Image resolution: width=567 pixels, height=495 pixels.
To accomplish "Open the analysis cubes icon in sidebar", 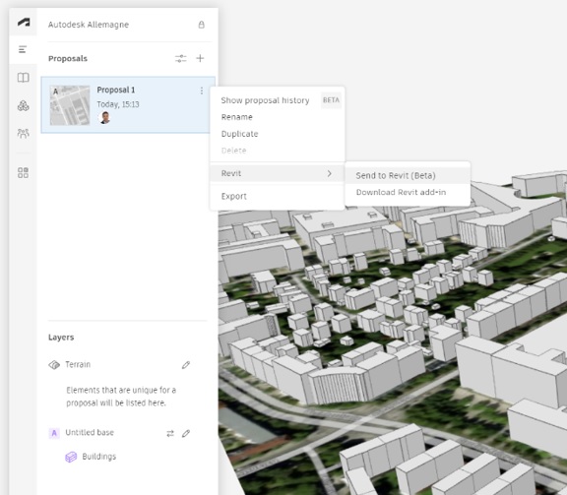I will point(24,106).
